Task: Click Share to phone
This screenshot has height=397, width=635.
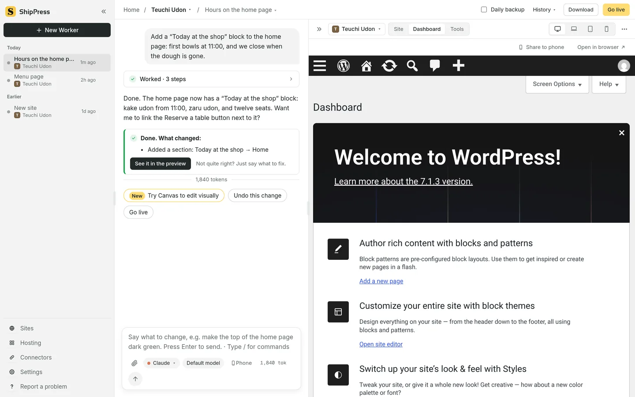Action: coord(542,47)
